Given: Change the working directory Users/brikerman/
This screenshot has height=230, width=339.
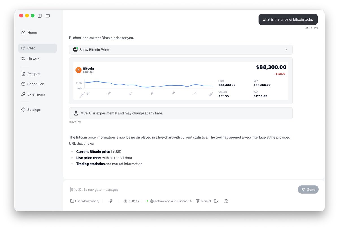Looking at the screenshot, I should [x=85, y=201].
